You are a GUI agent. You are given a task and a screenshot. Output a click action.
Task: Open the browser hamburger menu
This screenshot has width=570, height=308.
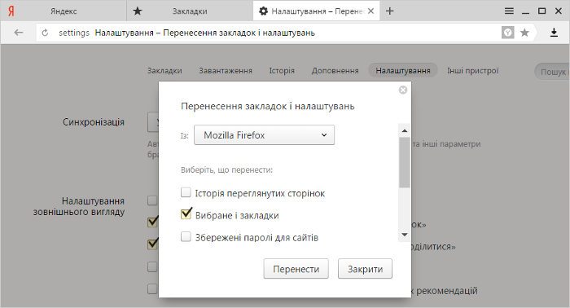509,11
